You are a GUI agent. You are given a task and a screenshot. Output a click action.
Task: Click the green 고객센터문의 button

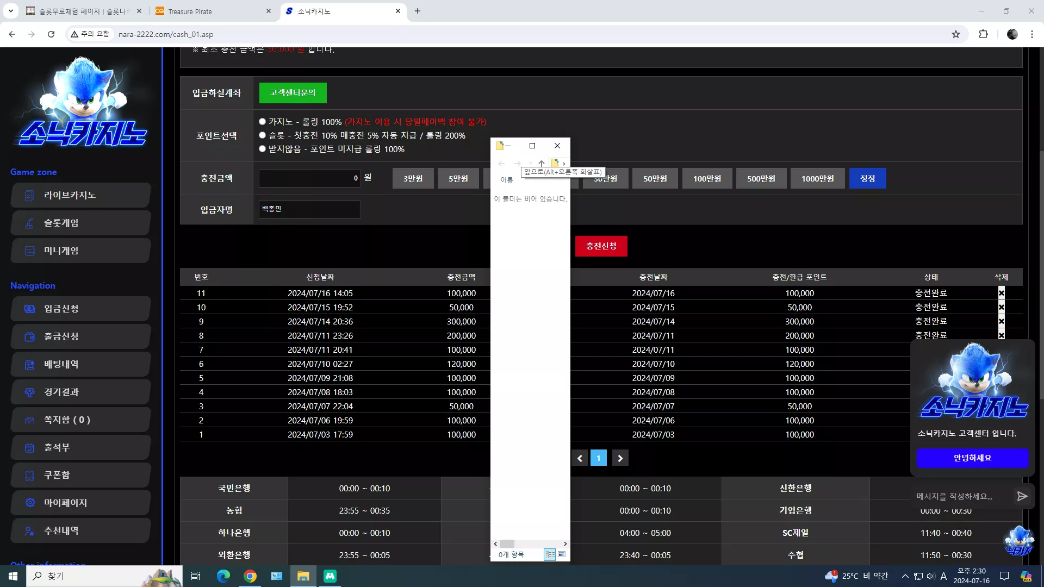[x=293, y=93]
